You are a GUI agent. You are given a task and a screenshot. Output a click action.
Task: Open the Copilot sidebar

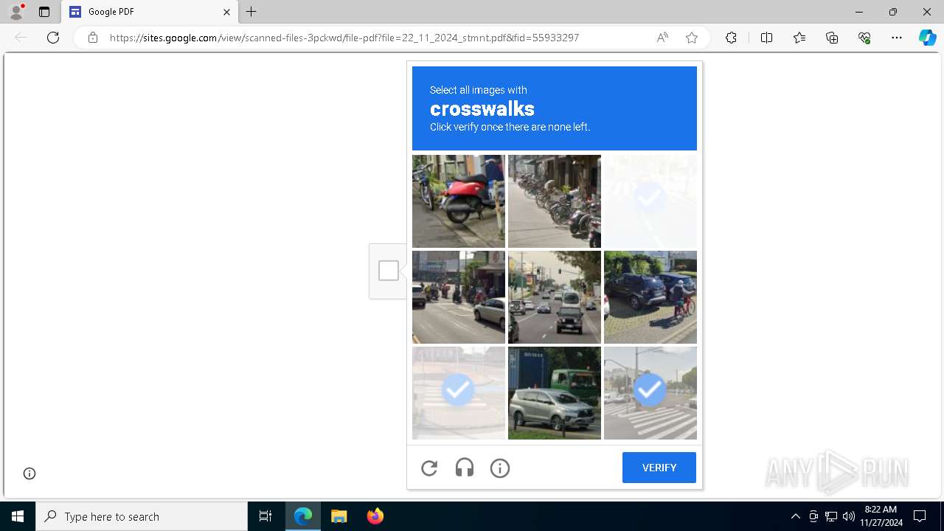(x=927, y=38)
